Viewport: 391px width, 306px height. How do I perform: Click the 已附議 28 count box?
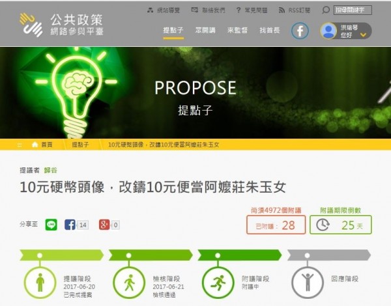(276, 225)
